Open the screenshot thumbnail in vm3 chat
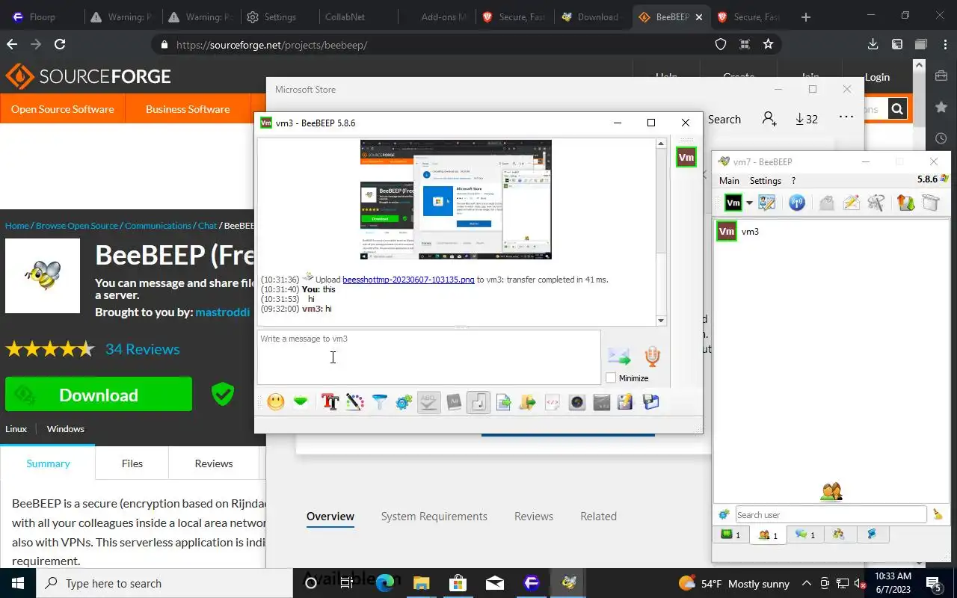This screenshot has height=598, width=957. point(456,200)
